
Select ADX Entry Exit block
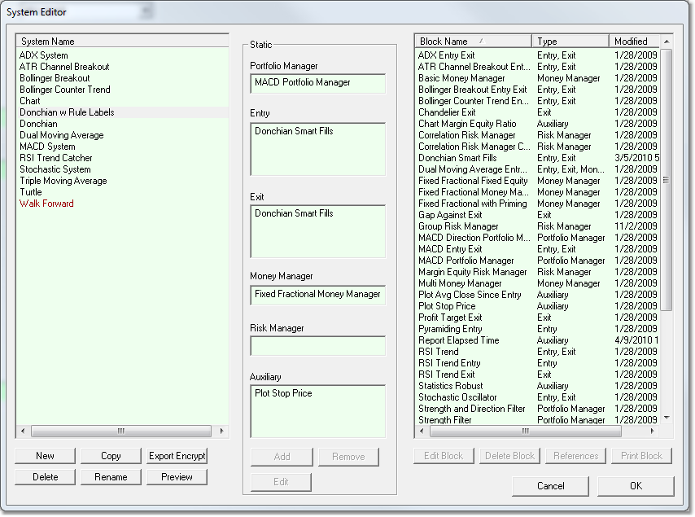(x=446, y=55)
